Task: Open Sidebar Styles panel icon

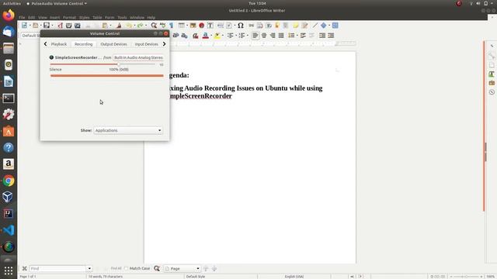Action: [x=492, y=74]
